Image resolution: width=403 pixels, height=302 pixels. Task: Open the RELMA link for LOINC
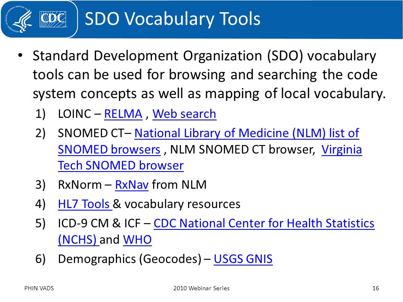(123, 114)
